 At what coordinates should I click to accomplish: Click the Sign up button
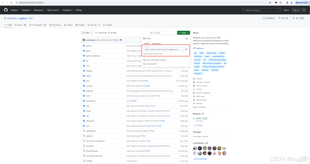click(x=296, y=10)
